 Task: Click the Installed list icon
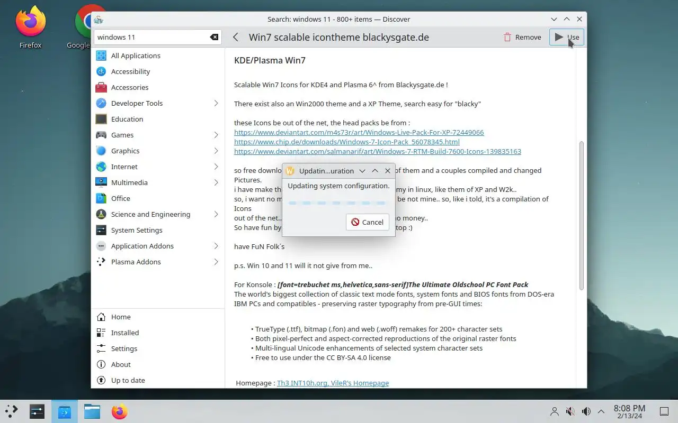(x=101, y=333)
